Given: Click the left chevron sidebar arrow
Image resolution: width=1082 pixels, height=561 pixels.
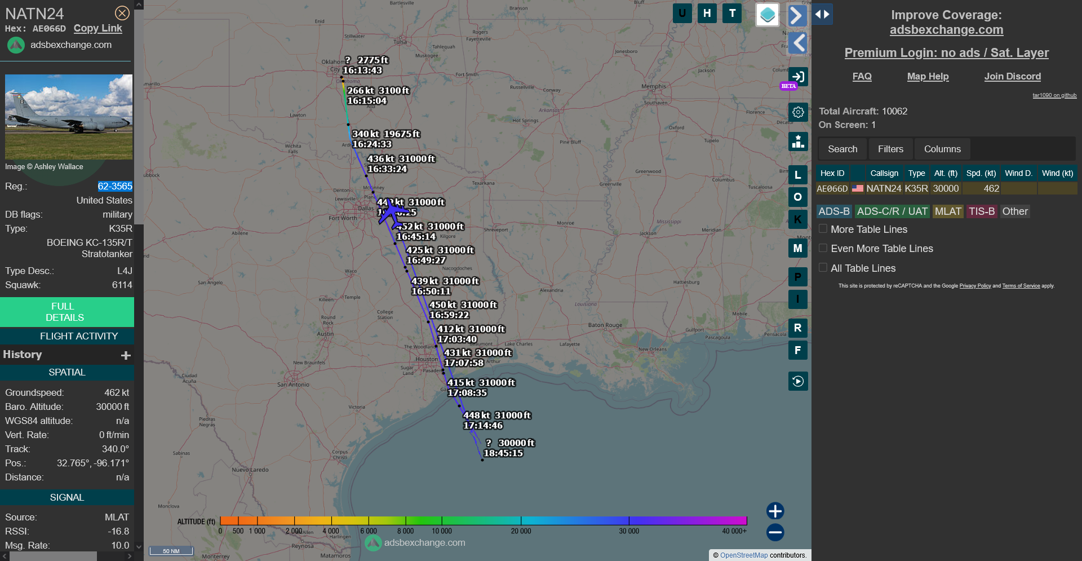Looking at the screenshot, I should pos(798,43).
